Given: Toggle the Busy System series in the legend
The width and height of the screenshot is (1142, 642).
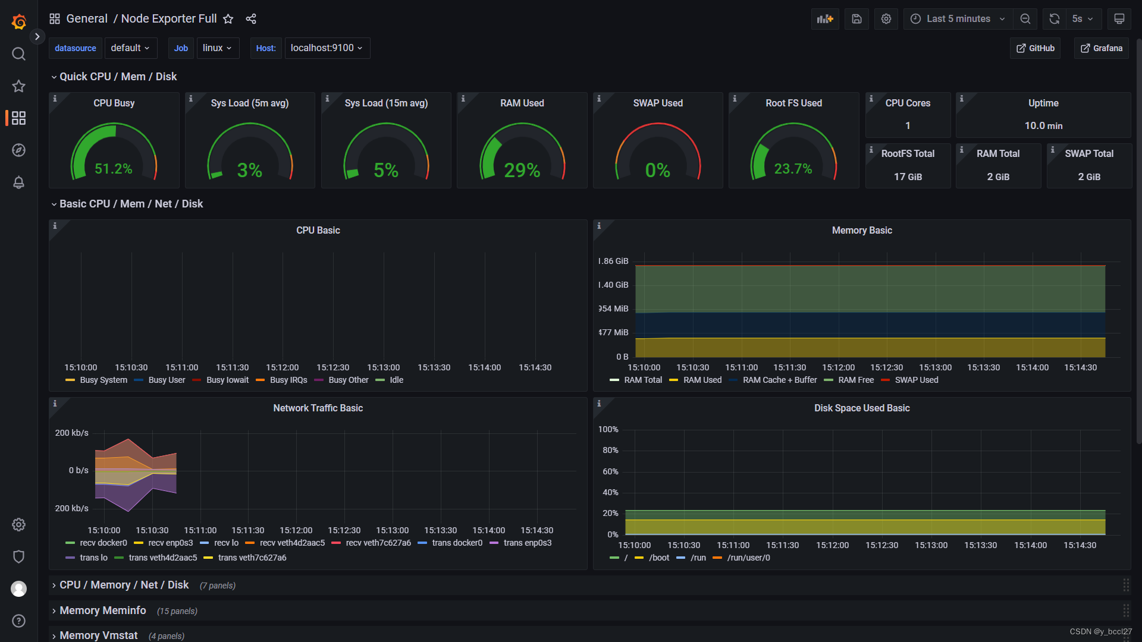Looking at the screenshot, I should 103,380.
